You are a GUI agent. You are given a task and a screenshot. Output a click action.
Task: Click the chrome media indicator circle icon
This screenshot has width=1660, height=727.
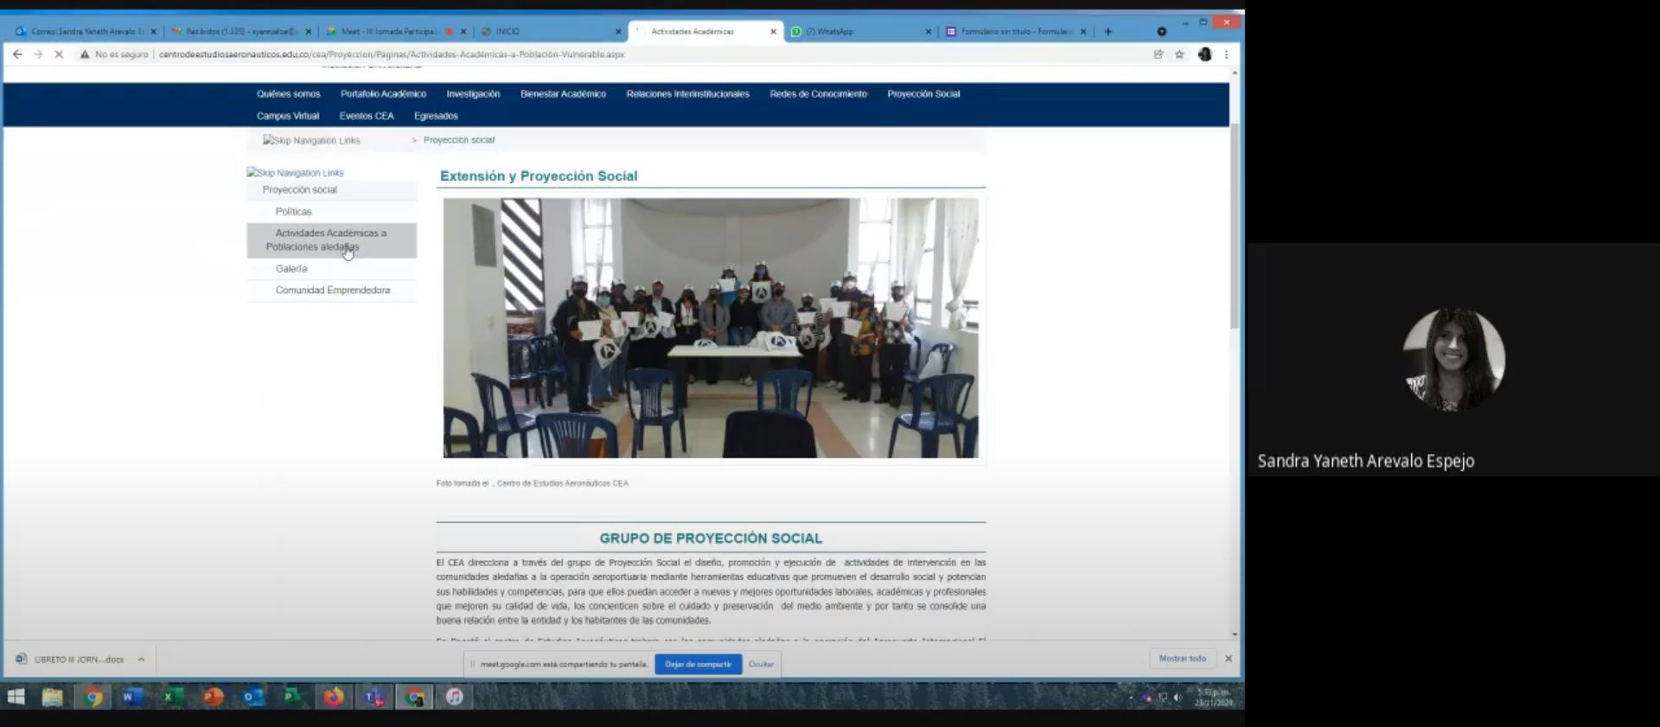click(1162, 31)
